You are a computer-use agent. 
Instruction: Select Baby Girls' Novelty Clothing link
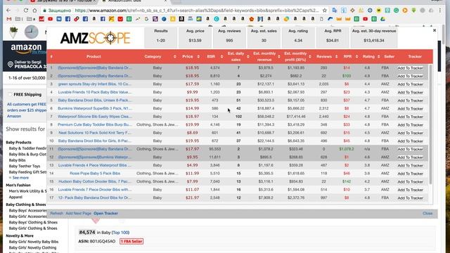click(33, 247)
